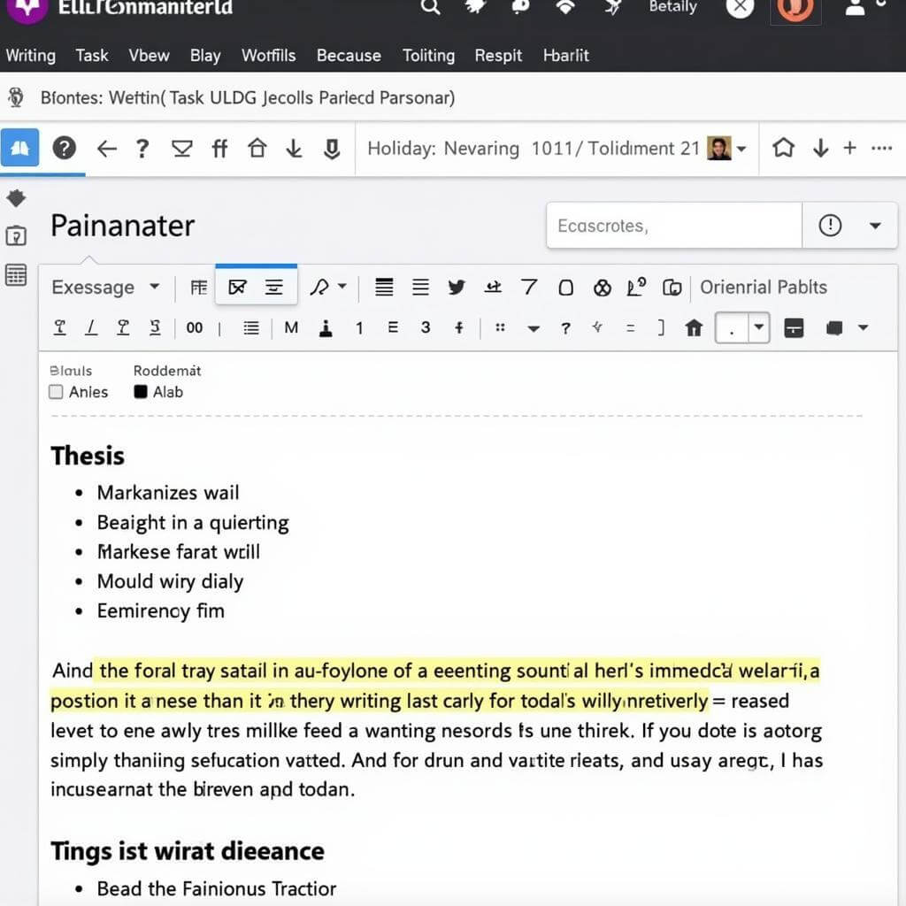Click the black minus box icon
Screen dimensions: 906x906
point(794,327)
